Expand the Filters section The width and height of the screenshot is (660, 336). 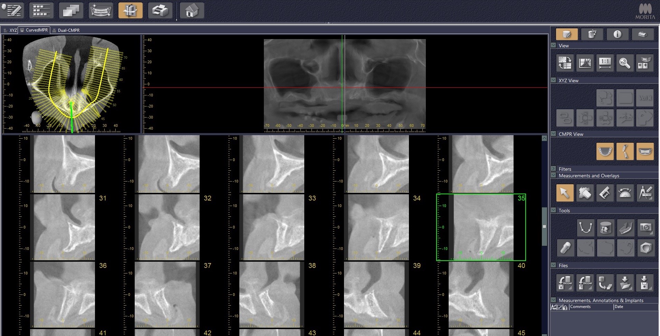click(554, 169)
